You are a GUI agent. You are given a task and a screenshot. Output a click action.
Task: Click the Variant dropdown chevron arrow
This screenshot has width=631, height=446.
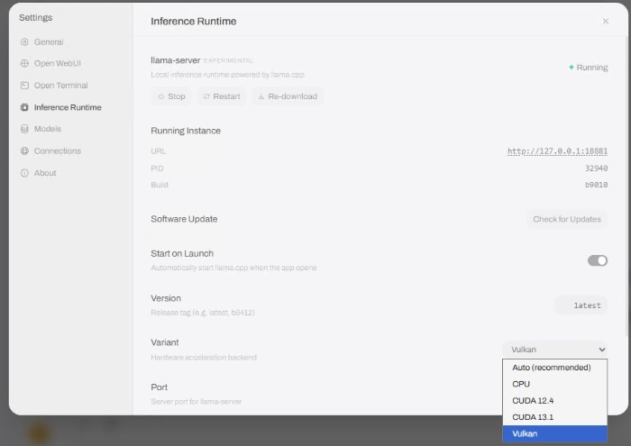[x=602, y=350]
